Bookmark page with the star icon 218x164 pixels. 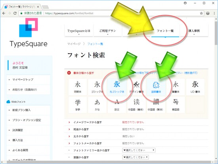click(x=201, y=13)
